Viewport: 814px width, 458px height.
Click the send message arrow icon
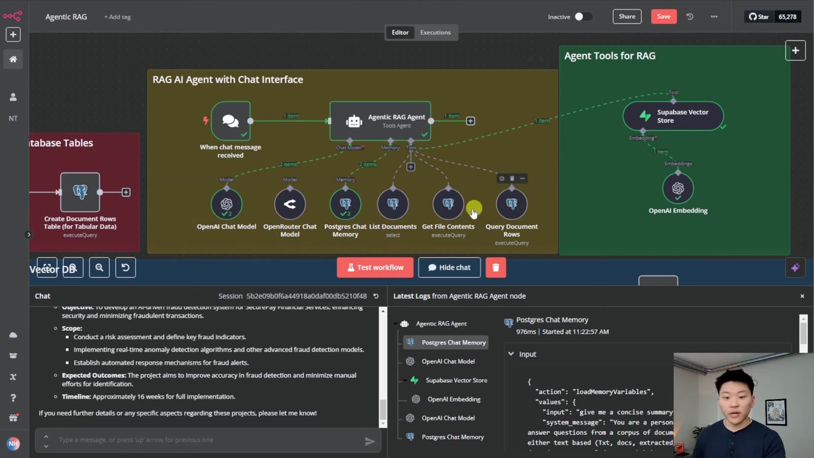tap(369, 441)
